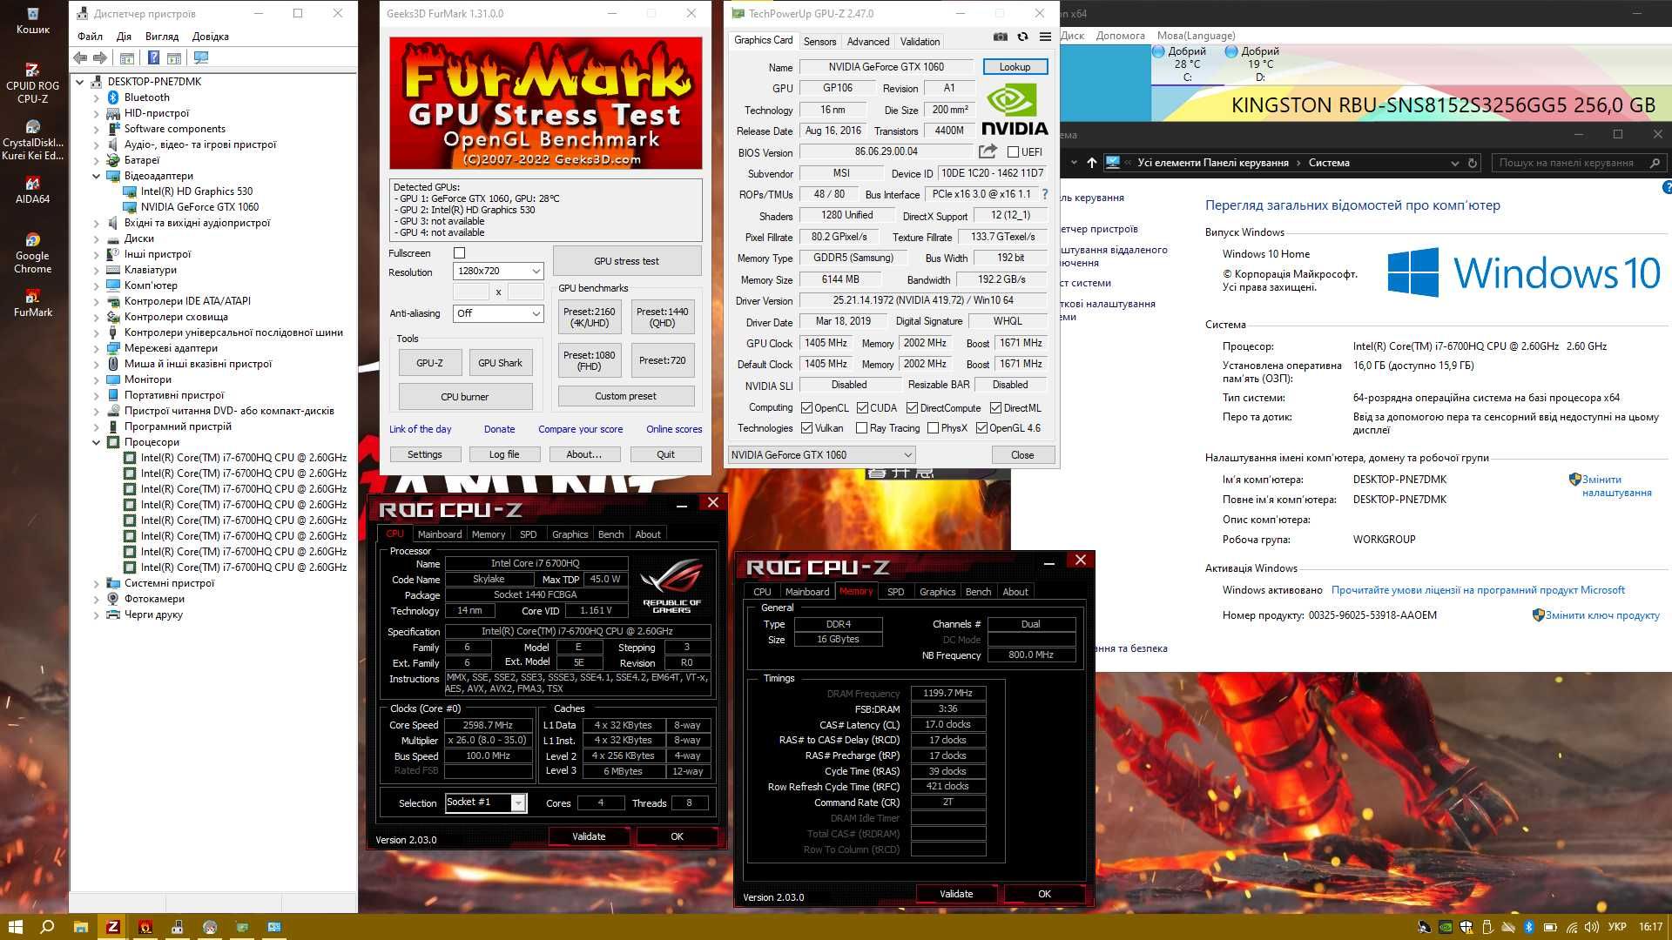This screenshot has height=940, width=1672.
Task: Click the Validate button in CPU-Z Memory window
Action: click(955, 894)
